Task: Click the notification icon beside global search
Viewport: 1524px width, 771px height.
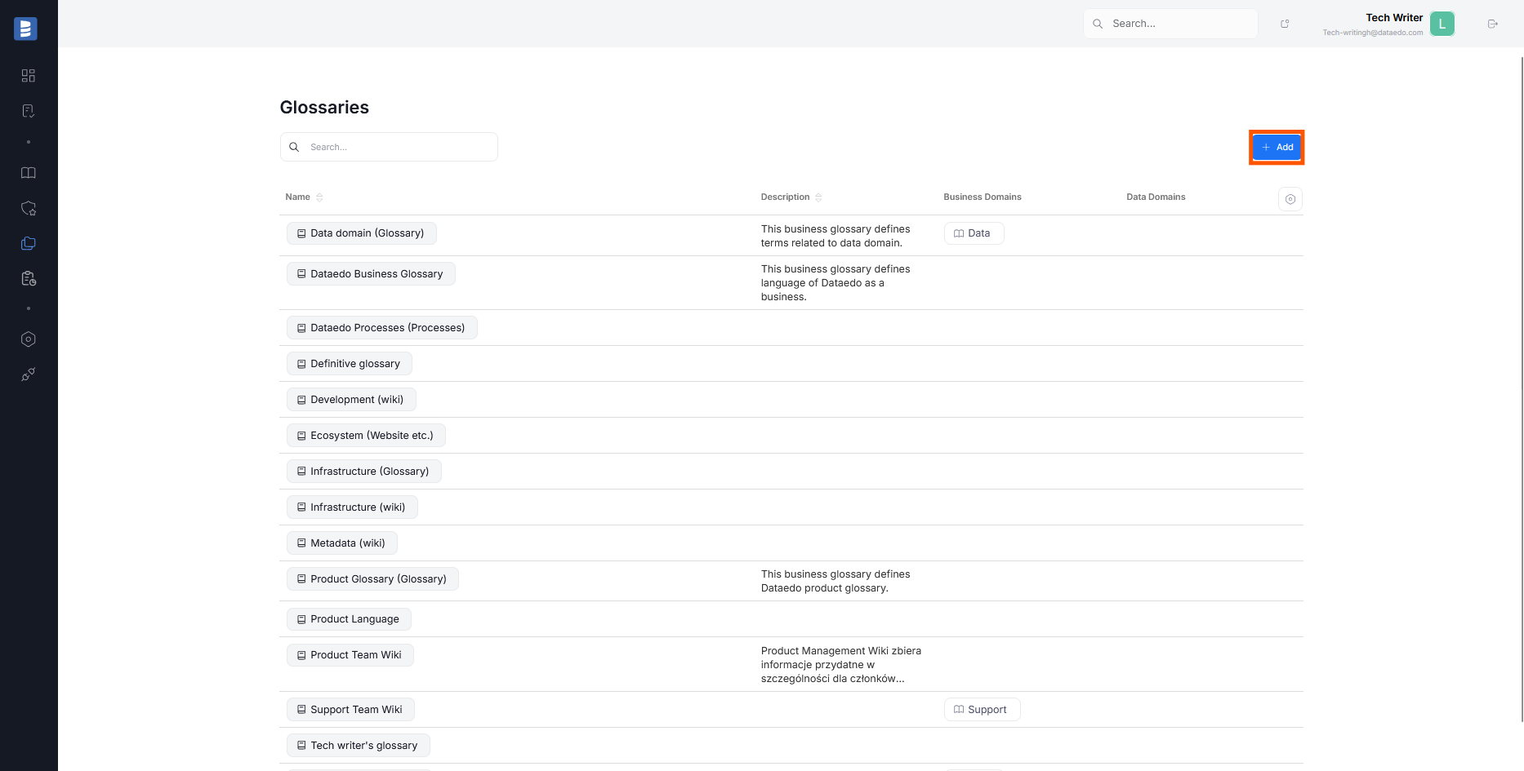Action: [x=1285, y=24]
